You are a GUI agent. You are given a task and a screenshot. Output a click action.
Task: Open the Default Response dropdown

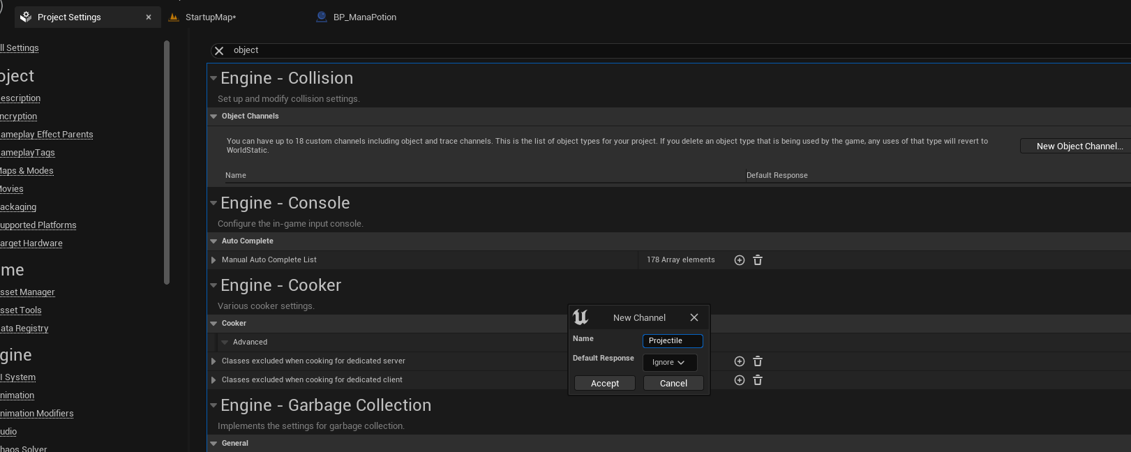670,363
